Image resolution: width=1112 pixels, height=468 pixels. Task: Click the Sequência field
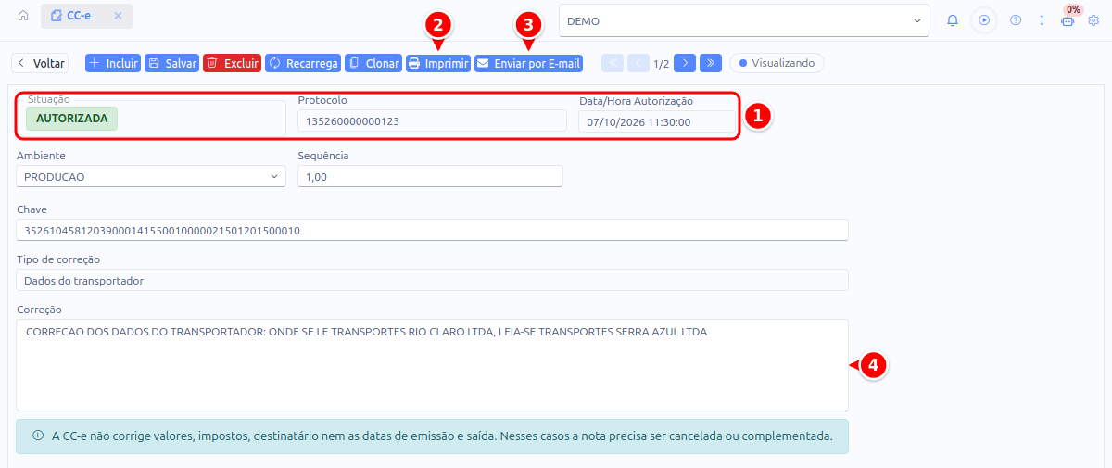[431, 176]
